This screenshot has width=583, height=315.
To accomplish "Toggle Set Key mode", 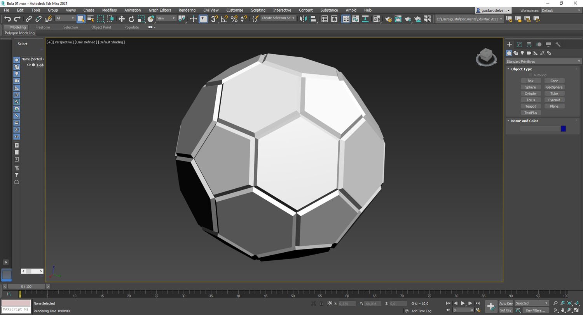I will pyautogui.click(x=506, y=310).
